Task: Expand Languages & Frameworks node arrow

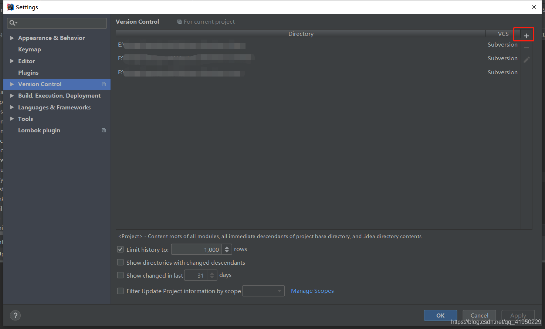Action: point(12,107)
